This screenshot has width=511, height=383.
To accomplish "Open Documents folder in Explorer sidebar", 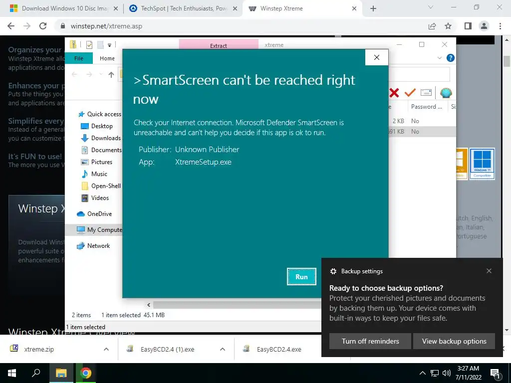I will [101, 150].
